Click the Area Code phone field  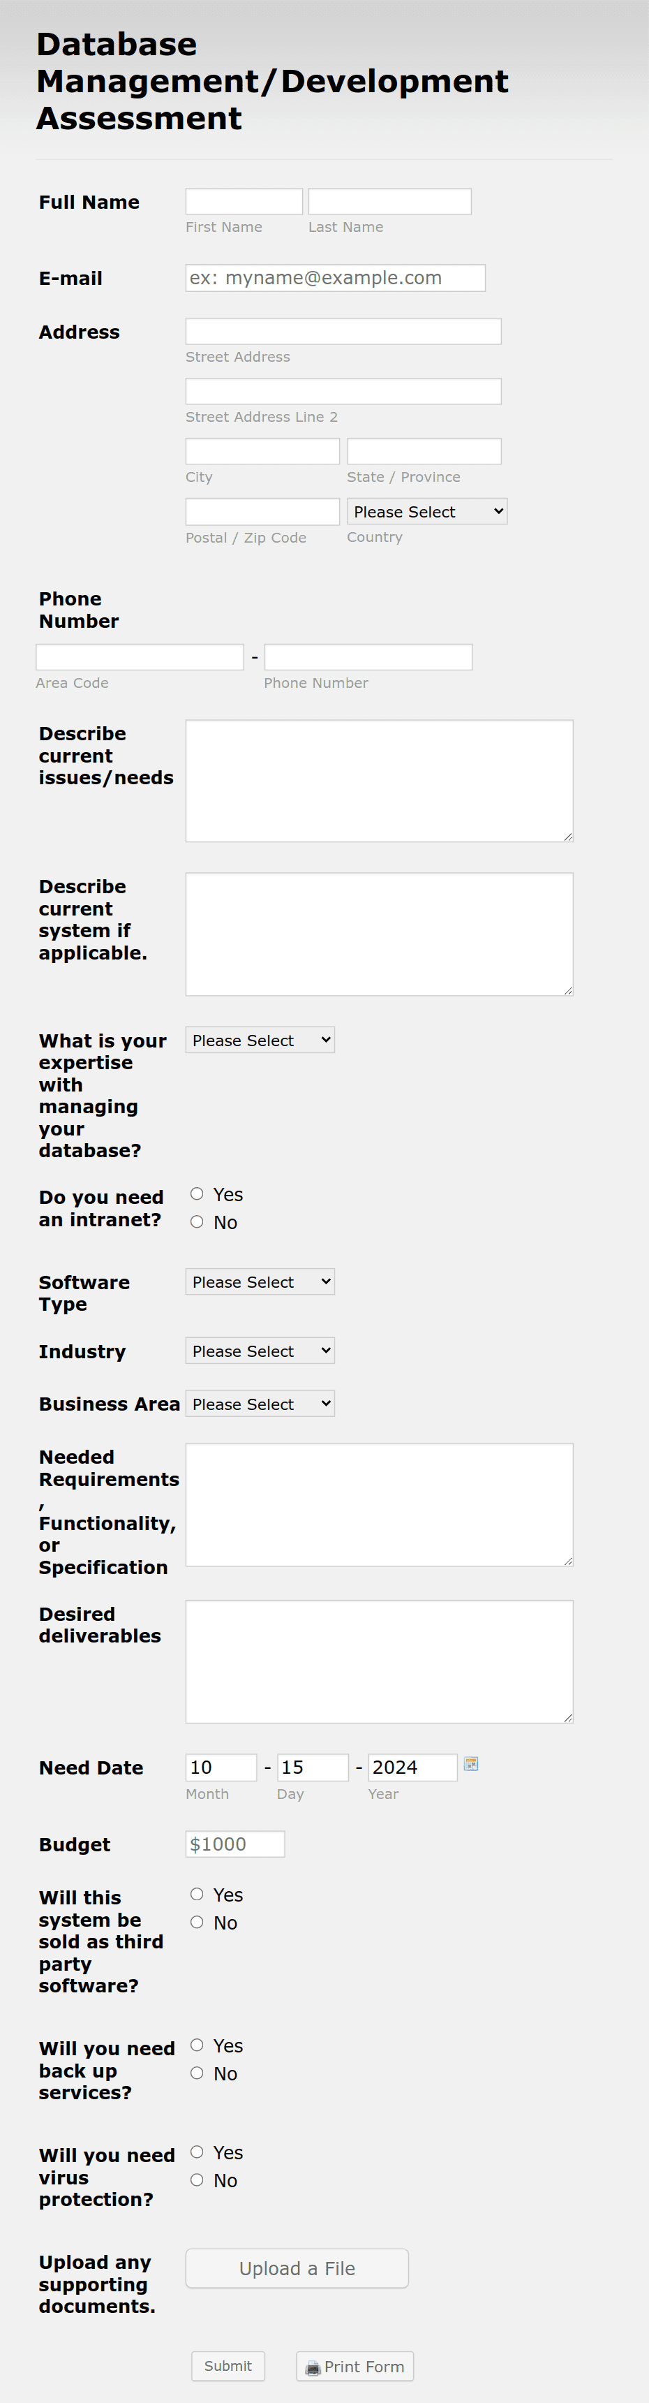pyautogui.click(x=140, y=656)
